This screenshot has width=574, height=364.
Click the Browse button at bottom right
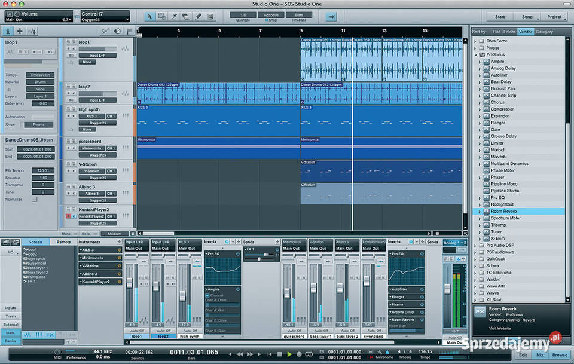pos(561,355)
